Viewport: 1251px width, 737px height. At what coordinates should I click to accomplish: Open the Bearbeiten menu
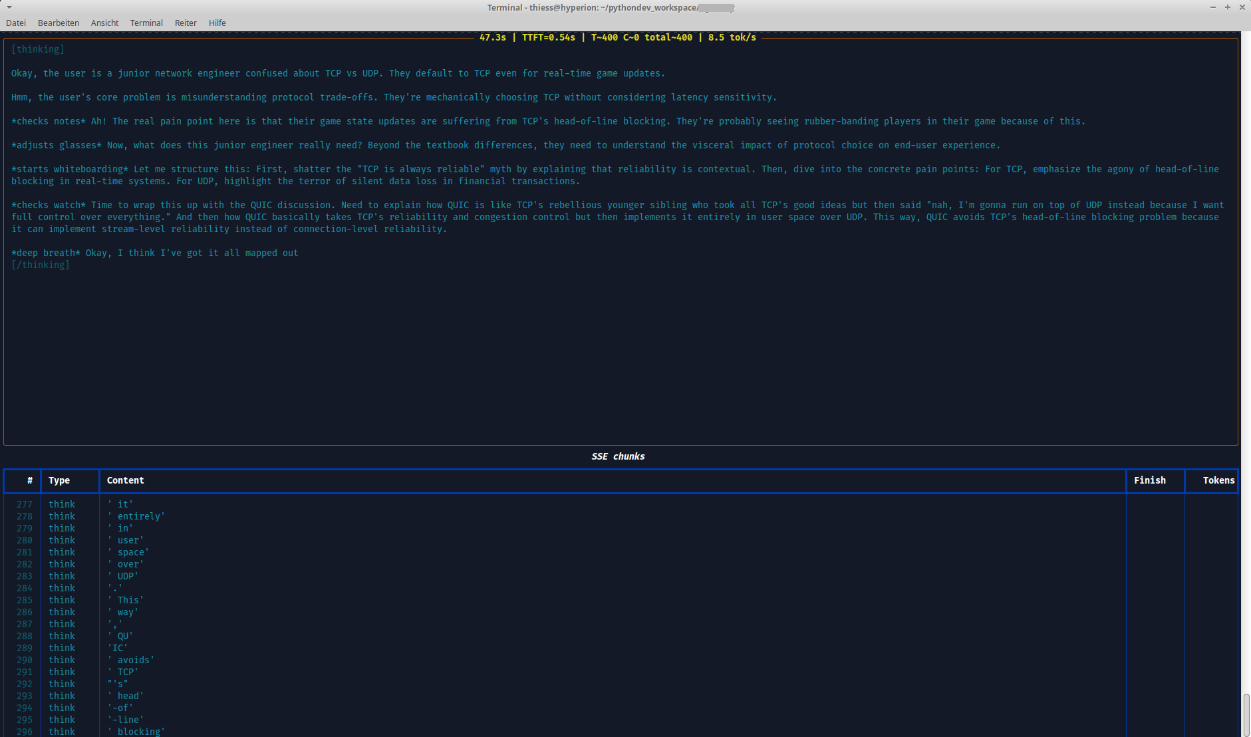(59, 23)
